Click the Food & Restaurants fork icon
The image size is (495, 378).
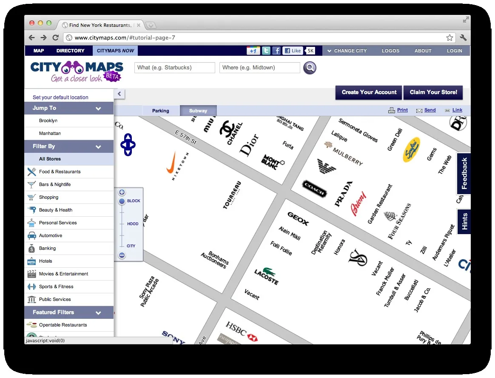31,172
